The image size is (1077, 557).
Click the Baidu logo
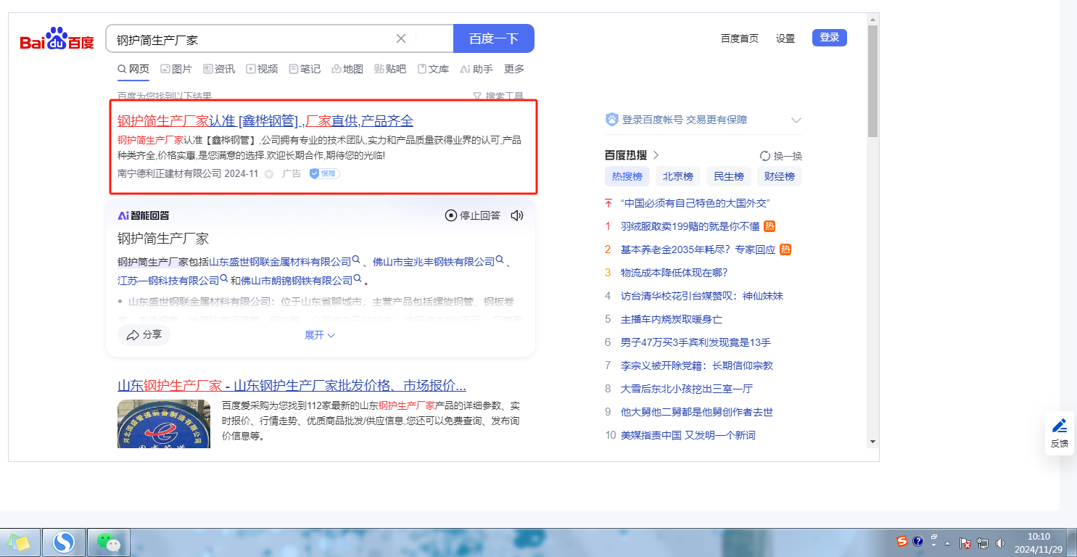[57, 39]
